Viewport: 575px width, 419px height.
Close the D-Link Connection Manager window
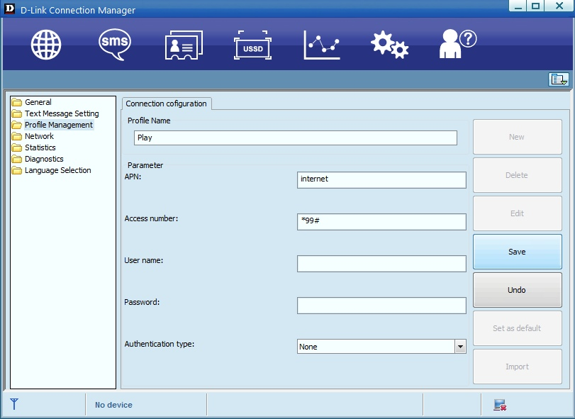coord(559,6)
